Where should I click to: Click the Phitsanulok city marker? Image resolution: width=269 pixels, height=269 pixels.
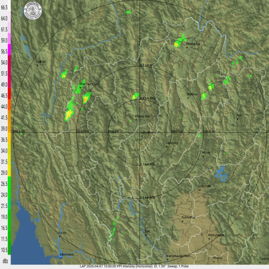click(210, 239)
